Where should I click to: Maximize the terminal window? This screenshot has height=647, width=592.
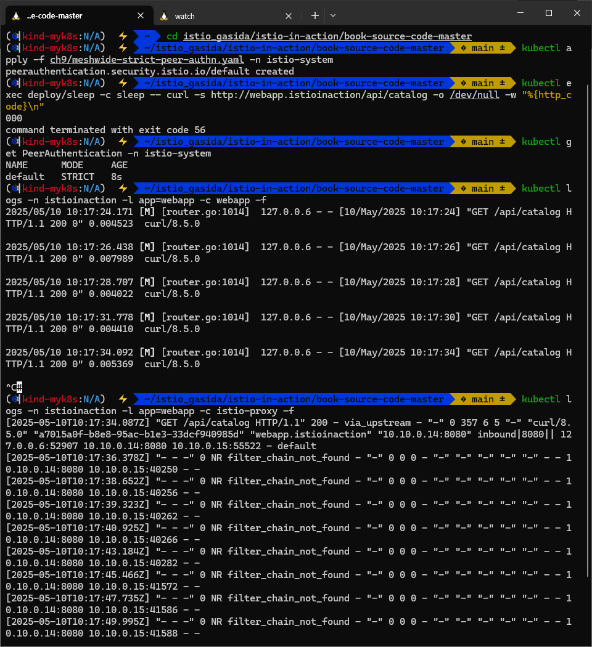click(x=549, y=13)
